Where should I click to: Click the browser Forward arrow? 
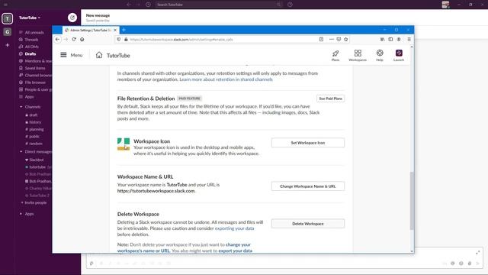tap(66, 39)
